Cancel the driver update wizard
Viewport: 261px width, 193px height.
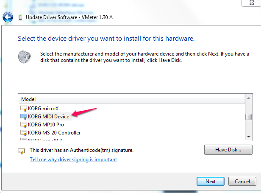tap(242, 181)
